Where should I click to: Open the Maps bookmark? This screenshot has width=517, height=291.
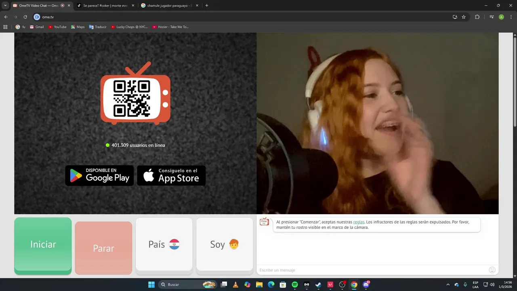[78, 27]
